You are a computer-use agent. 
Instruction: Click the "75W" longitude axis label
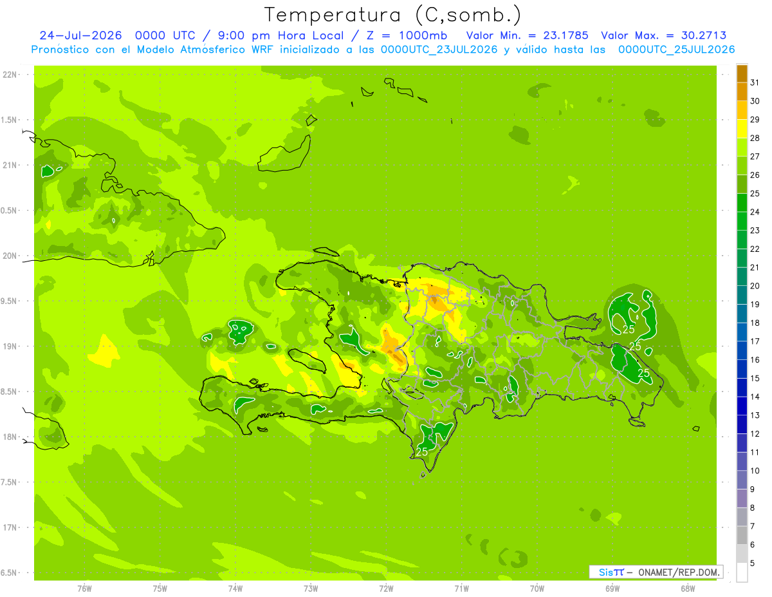point(160,588)
